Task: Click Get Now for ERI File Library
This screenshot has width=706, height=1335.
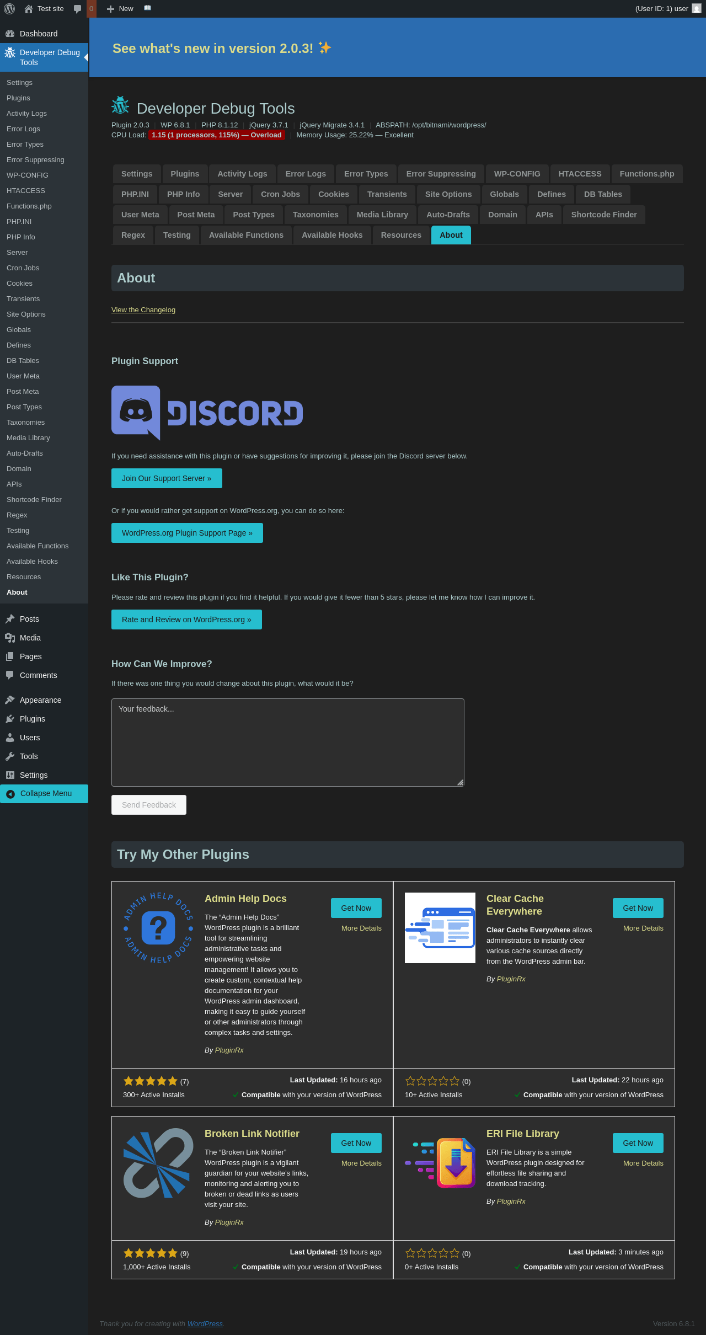Action: [638, 1143]
